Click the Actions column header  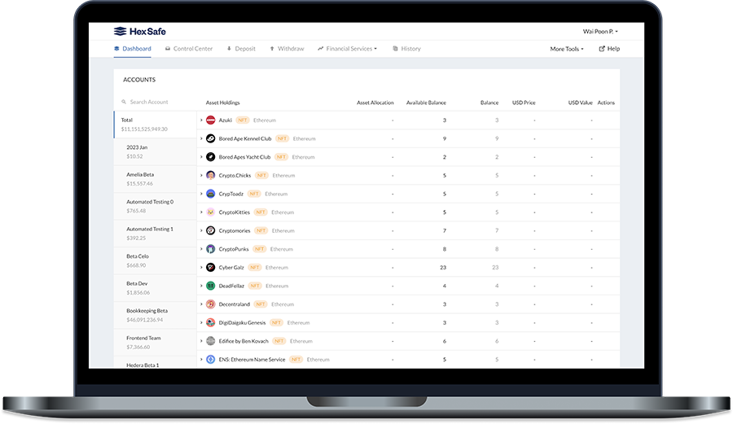606,103
